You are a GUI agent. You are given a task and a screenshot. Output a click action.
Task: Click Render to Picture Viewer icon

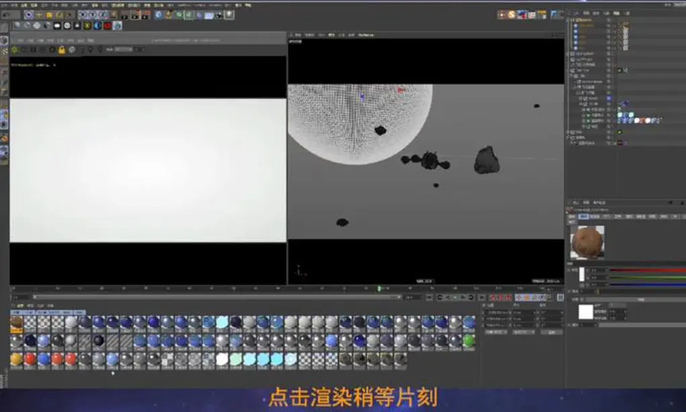[135, 15]
